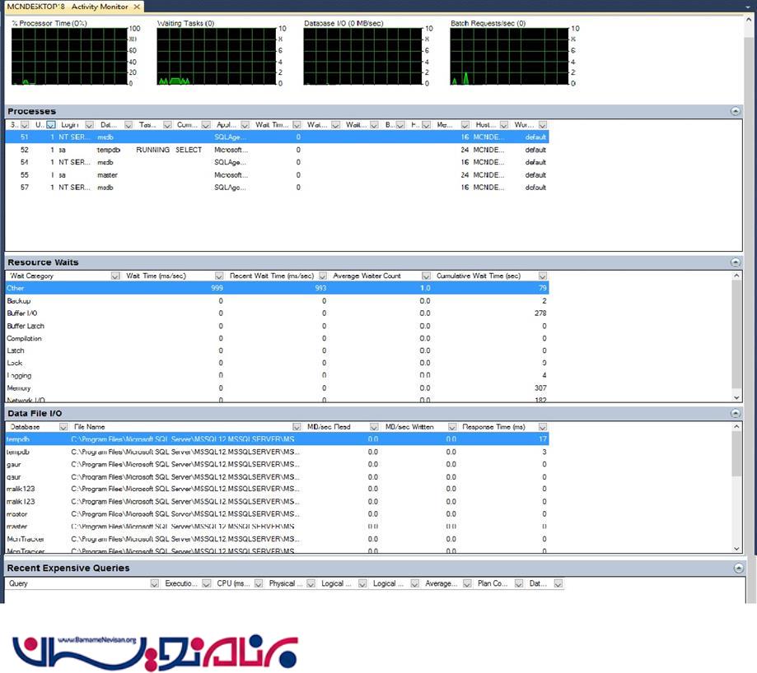This screenshot has height=673, width=757.
Task: Open the Response Time (ms) filter dropdown
Action: (x=543, y=427)
